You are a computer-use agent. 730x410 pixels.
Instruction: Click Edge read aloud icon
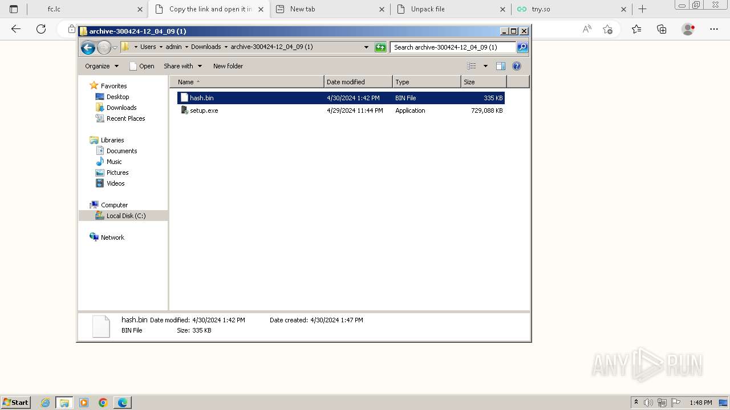(587, 29)
